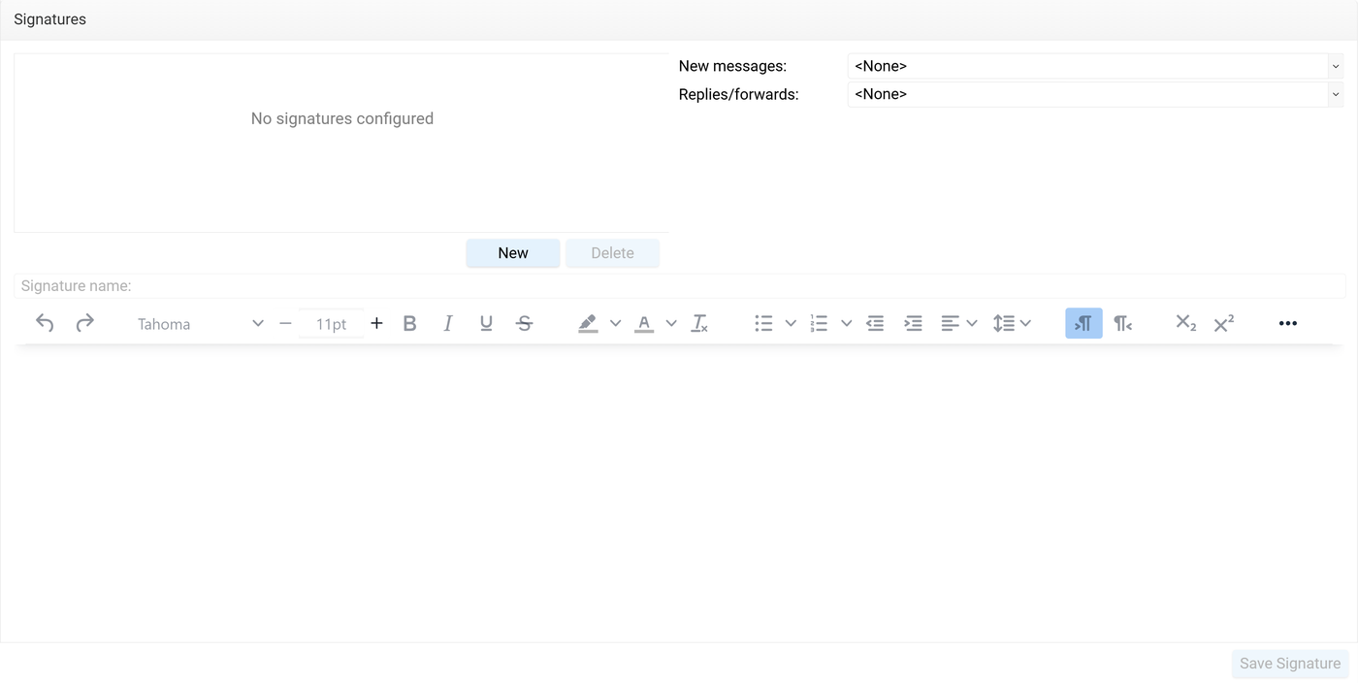Click the Delete signature button
The image size is (1358, 683).
613,253
